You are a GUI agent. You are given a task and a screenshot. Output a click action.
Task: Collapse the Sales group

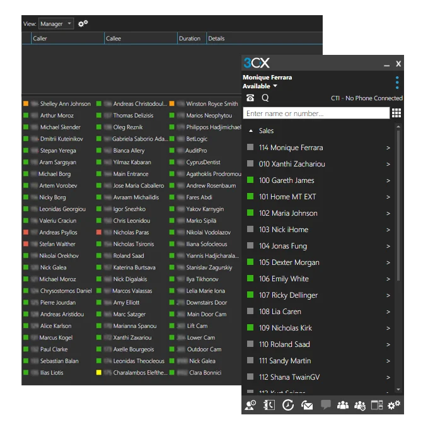(252, 131)
